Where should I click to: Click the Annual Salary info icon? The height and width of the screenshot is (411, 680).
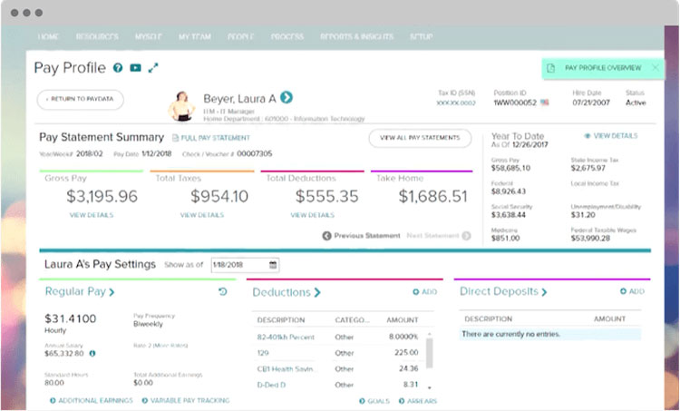[92, 353]
